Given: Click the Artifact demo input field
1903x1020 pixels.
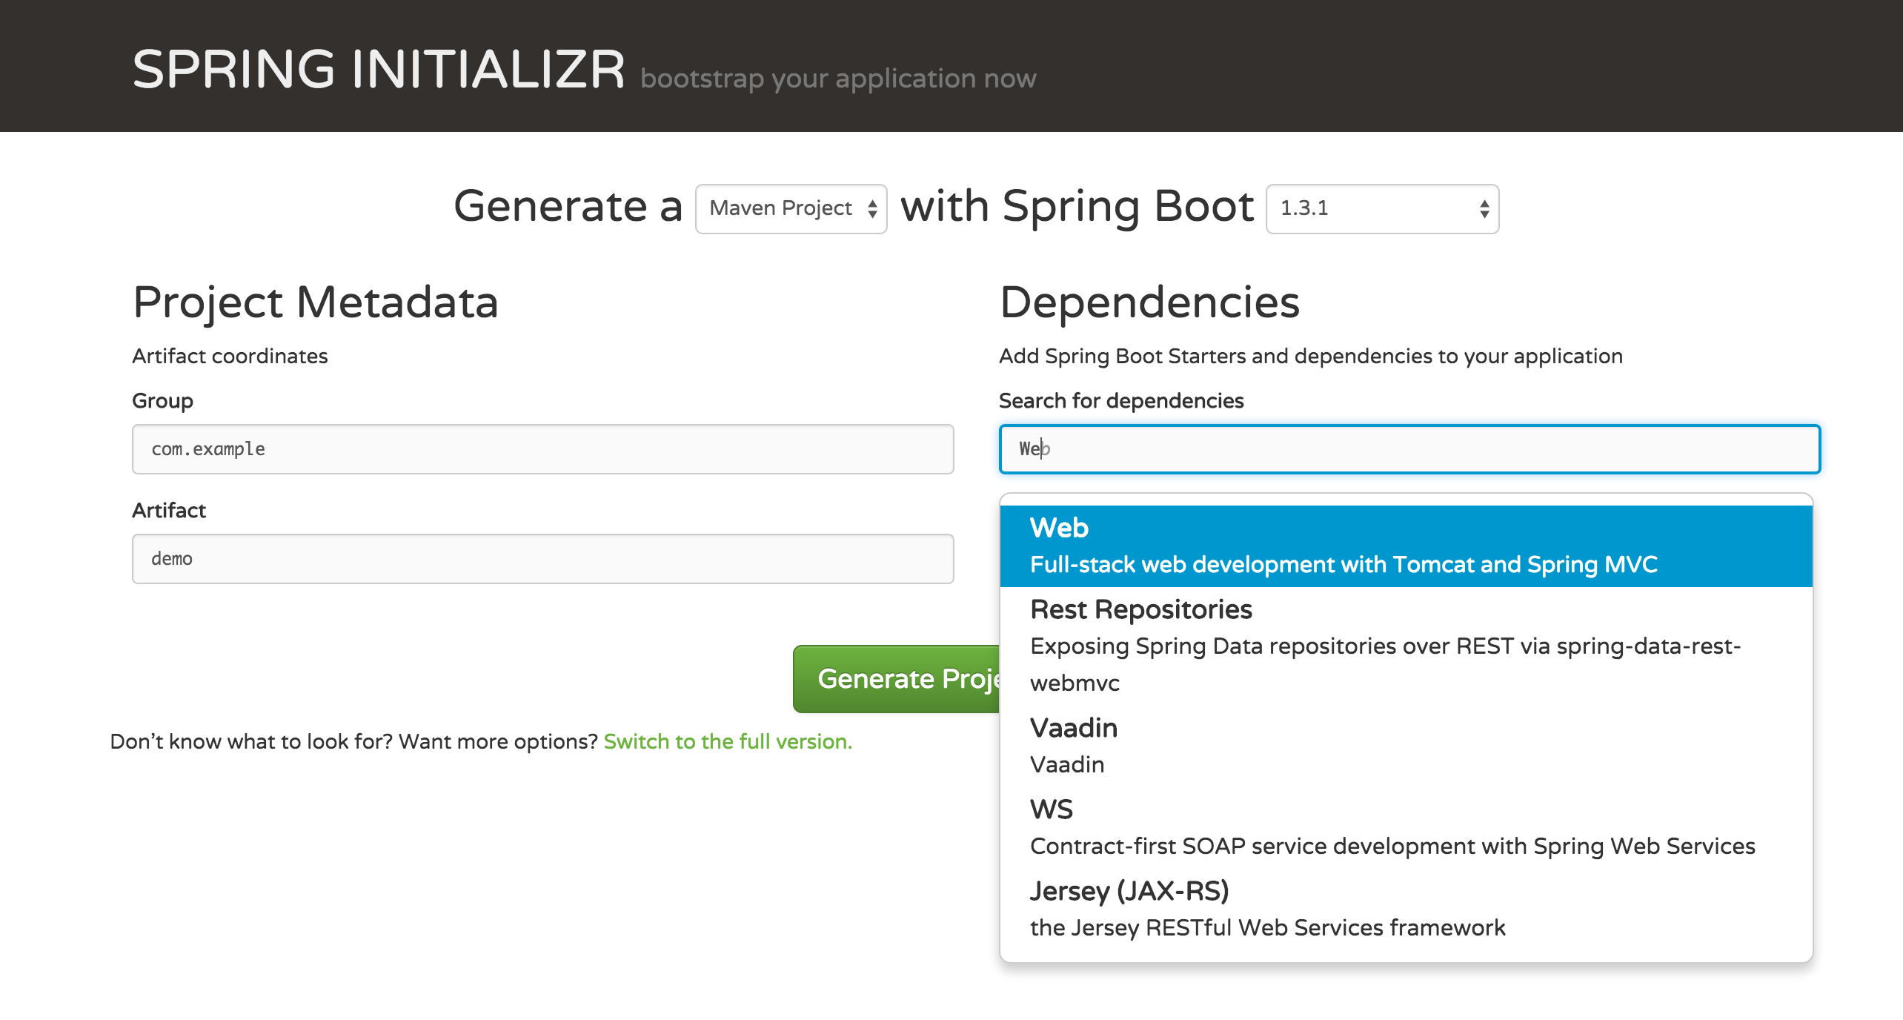Looking at the screenshot, I should click(x=542, y=559).
